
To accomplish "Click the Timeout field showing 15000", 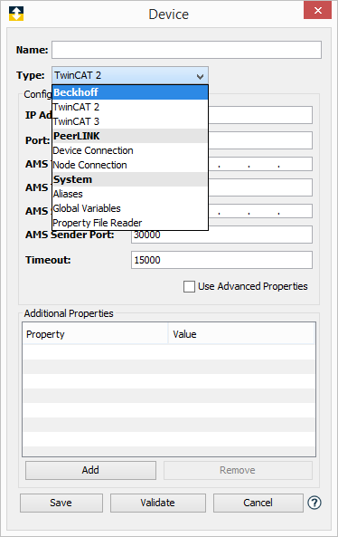I will [221, 260].
